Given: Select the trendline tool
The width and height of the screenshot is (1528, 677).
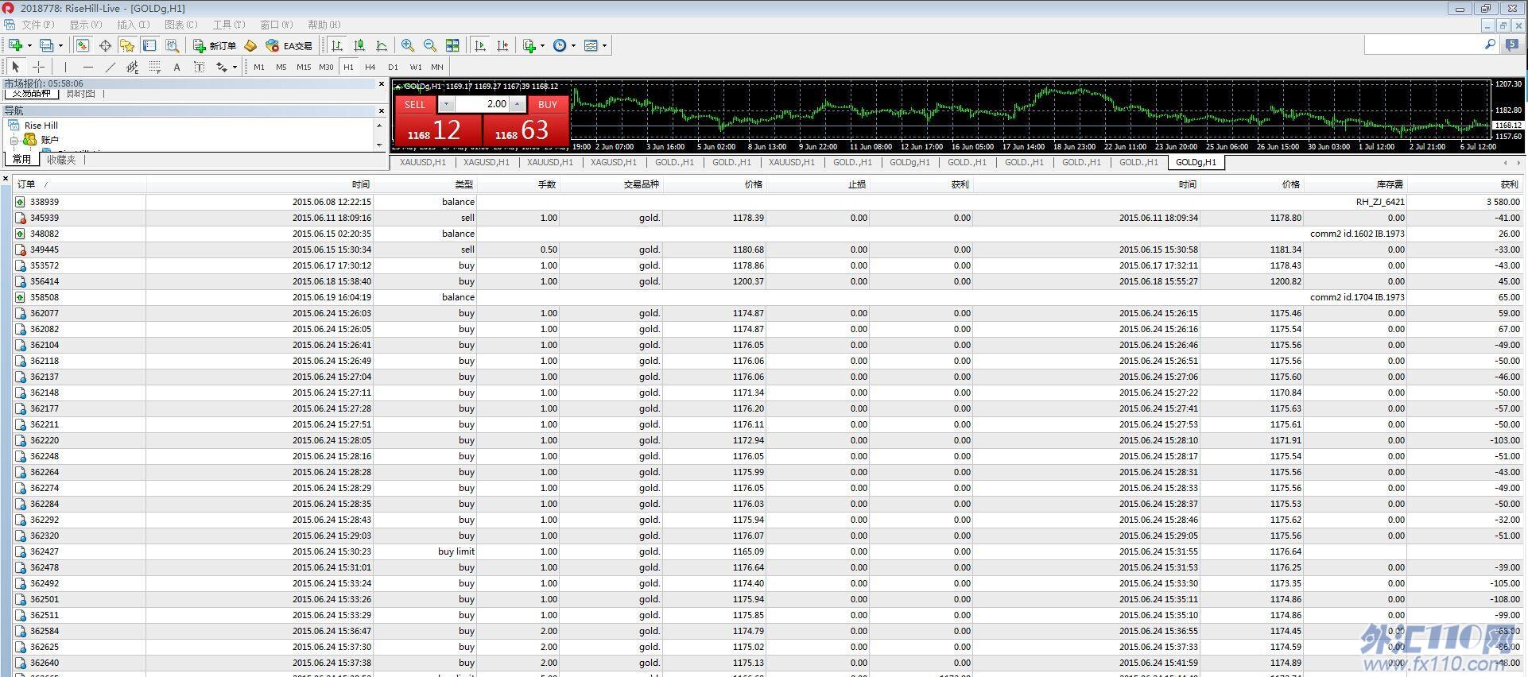Looking at the screenshot, I should pos(110,67).
